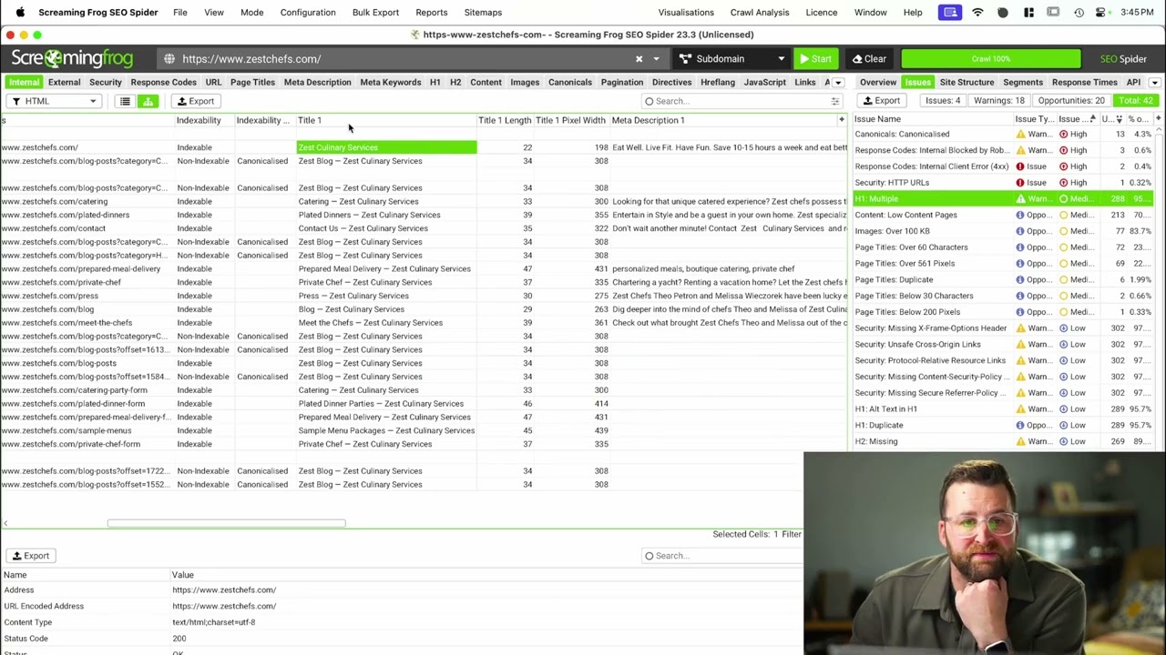Switch to the Meta Description tab

tap(317, 82)
